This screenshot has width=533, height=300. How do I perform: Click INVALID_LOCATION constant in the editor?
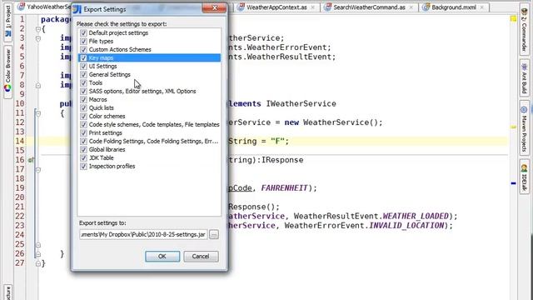(406, 226)
